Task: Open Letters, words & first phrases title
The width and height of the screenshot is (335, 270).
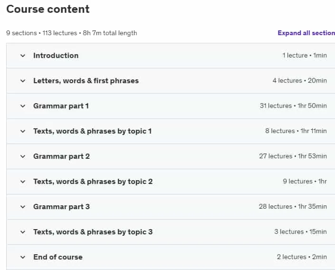Action: pyautogui.click(x=86, y=81)
